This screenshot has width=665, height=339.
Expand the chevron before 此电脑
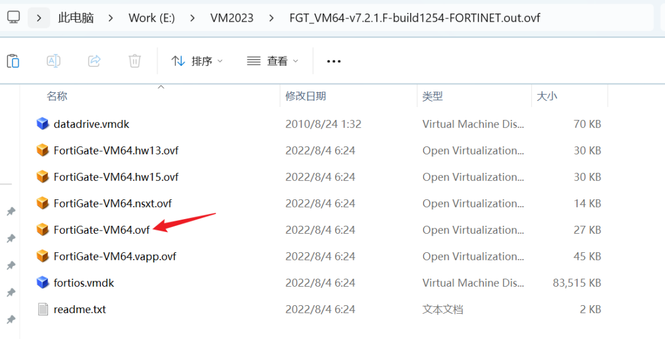point(39,18)
